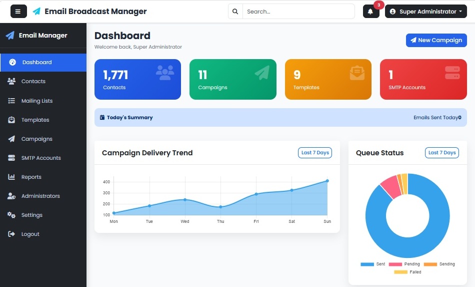Open Settings in the sidebar

pyautogui.click(x=43, y=215)
